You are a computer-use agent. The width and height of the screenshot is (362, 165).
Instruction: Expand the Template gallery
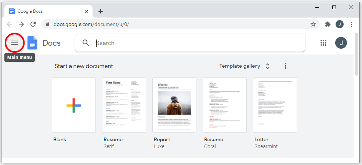(245, 66)
